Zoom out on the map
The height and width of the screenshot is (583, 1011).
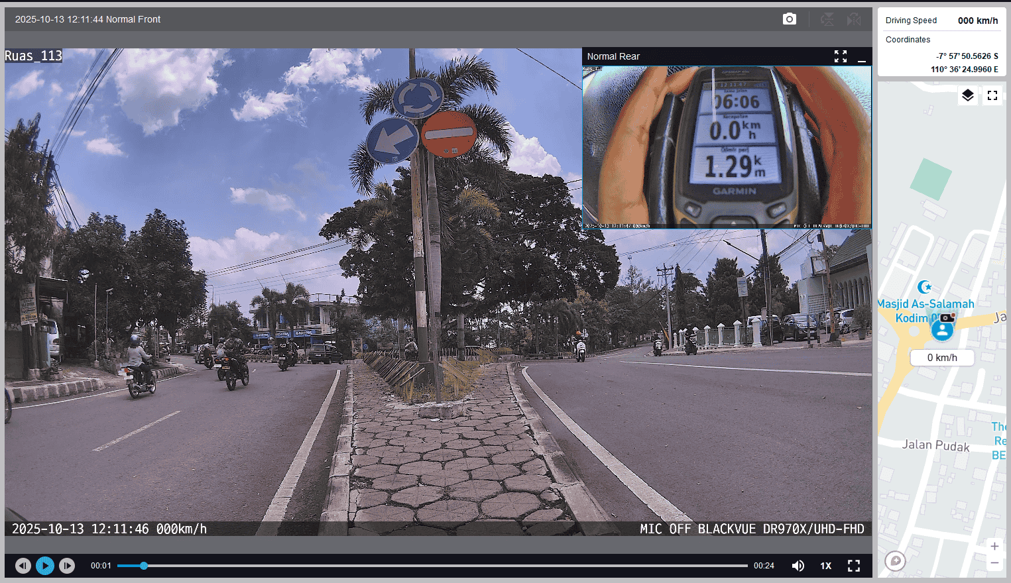point(994,563)
